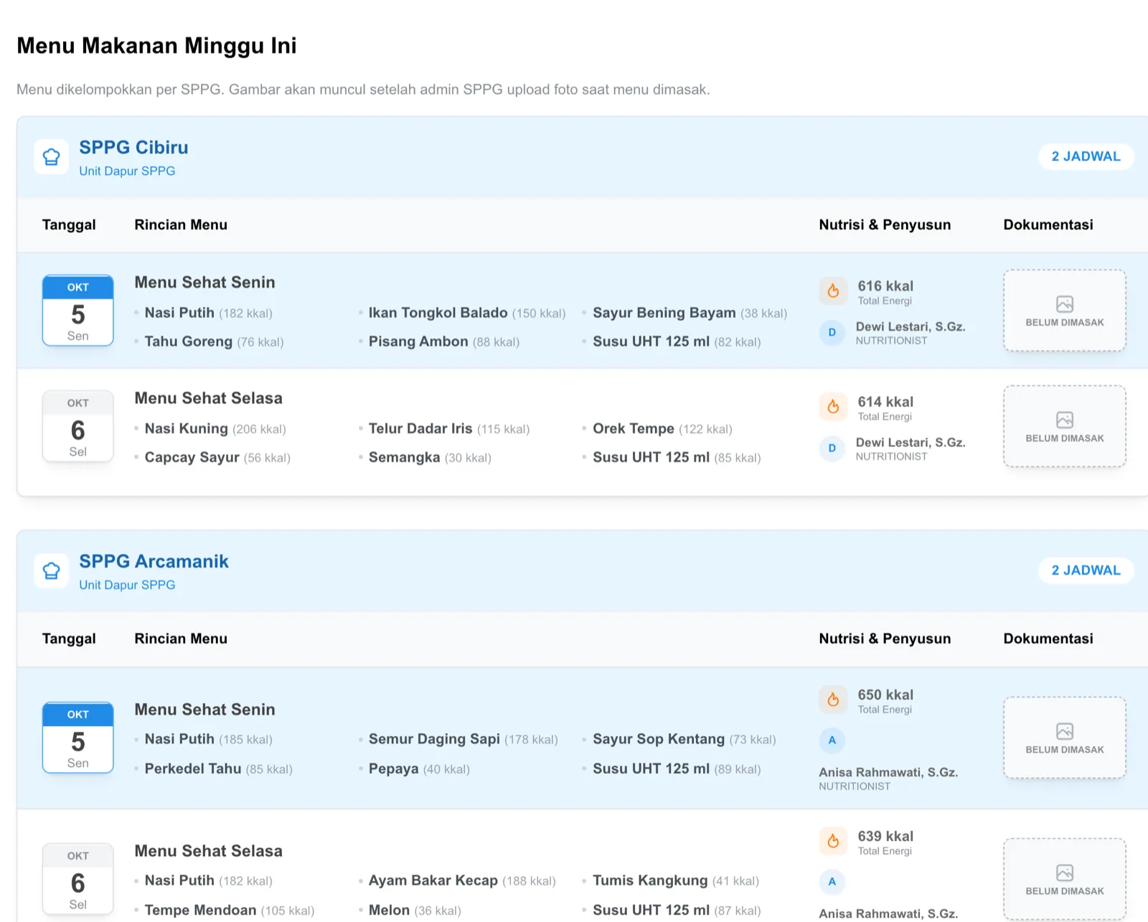Click the 'Pisang Ambon' menu item
Viewport: 1148px width, 922px height.
click(x=418, y=342)
